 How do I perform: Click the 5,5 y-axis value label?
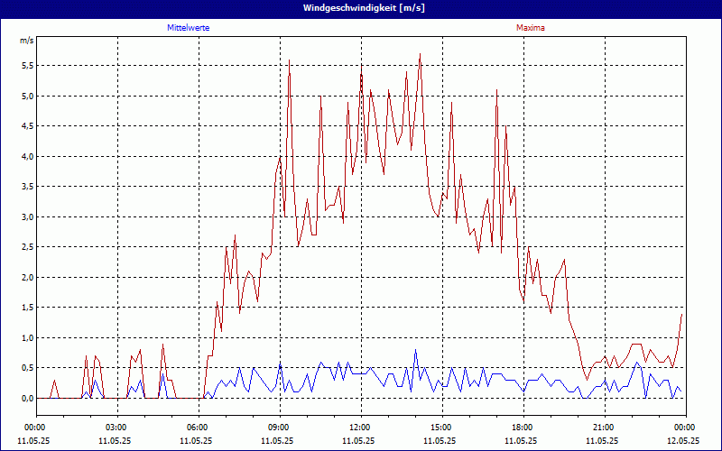click(27, 66)
